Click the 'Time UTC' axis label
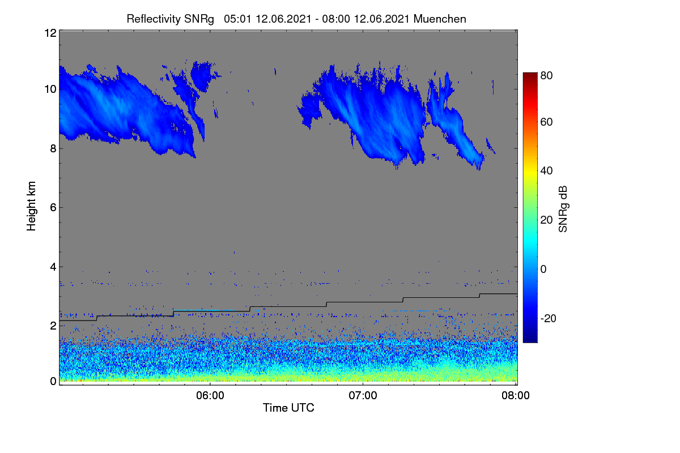The height and width of the screenshot is (453, 680). 288,408
